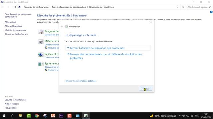Go back with the navigation back arrow
The image size is (213, 119).
(x=3, y=7)
